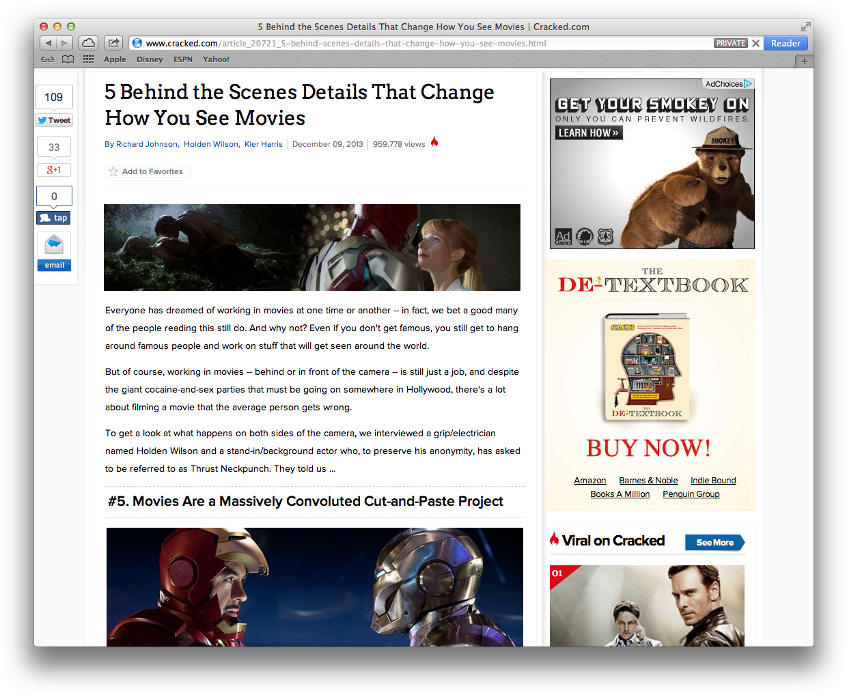Click the flame icon beside Viral on Cracked
The height and width of the screenshot is (695, 847).
(x=554, y=539)
